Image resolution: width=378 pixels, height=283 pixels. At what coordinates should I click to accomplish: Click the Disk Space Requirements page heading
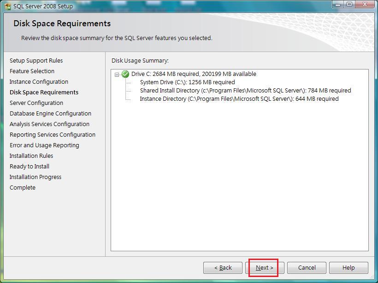point(62,23)
